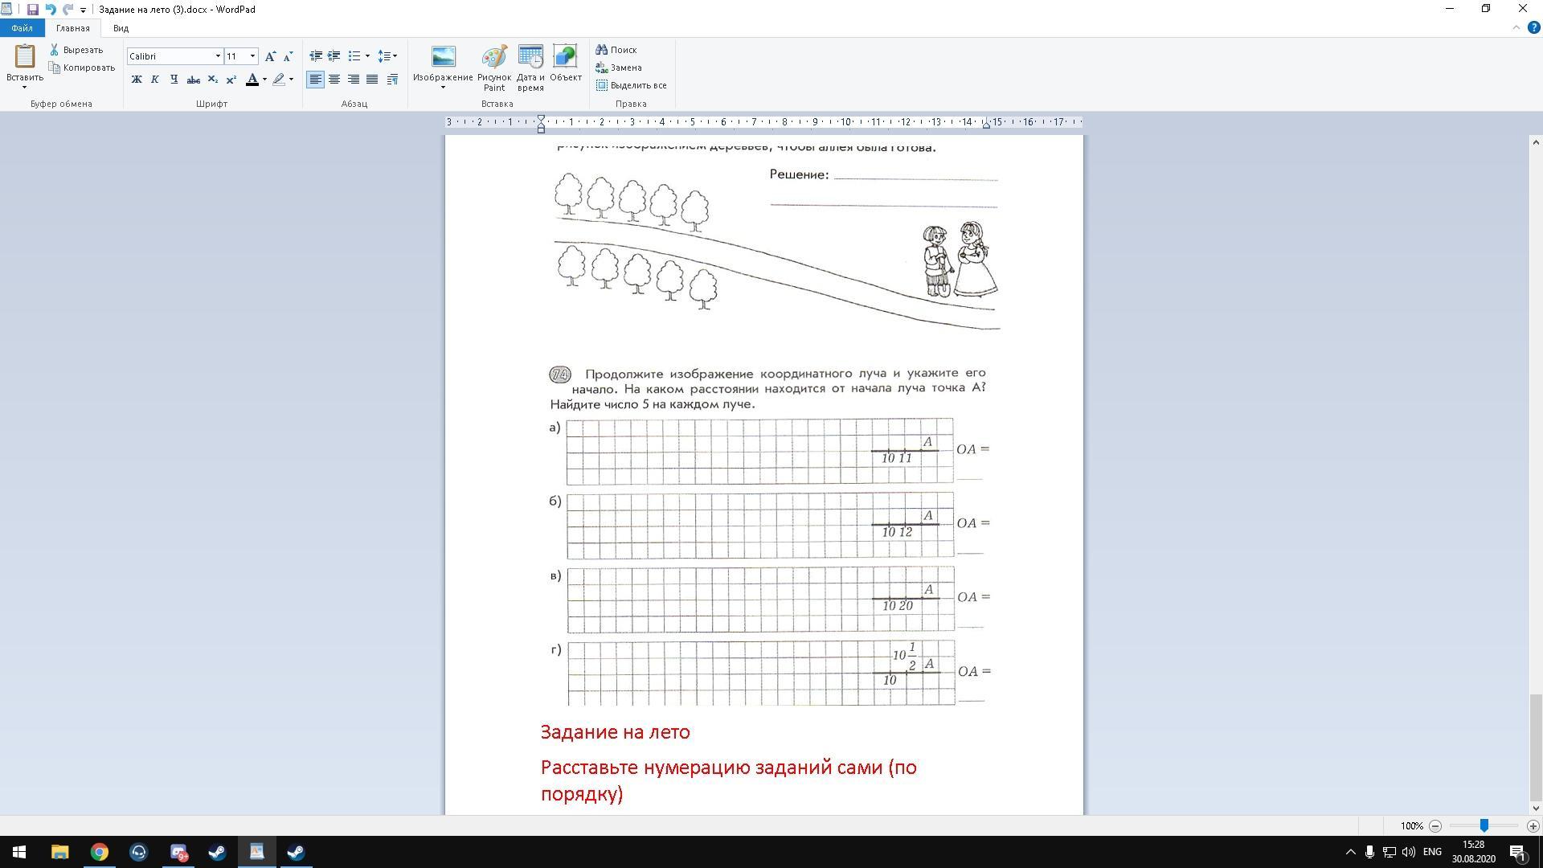Open the font size dropdown showing 11
This screenshot has height=868, width=1543.
pyautogui.click(x=252, y=56)
